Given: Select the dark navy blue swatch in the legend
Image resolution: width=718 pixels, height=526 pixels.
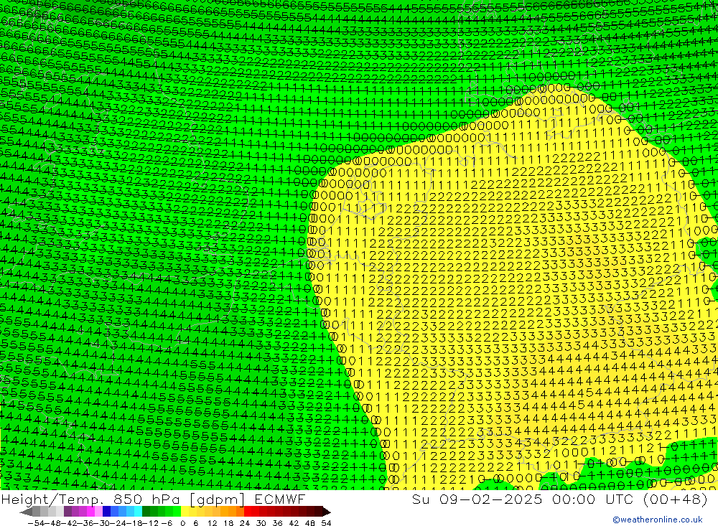Looking at the screenshot, I should (x=106, y=512).
